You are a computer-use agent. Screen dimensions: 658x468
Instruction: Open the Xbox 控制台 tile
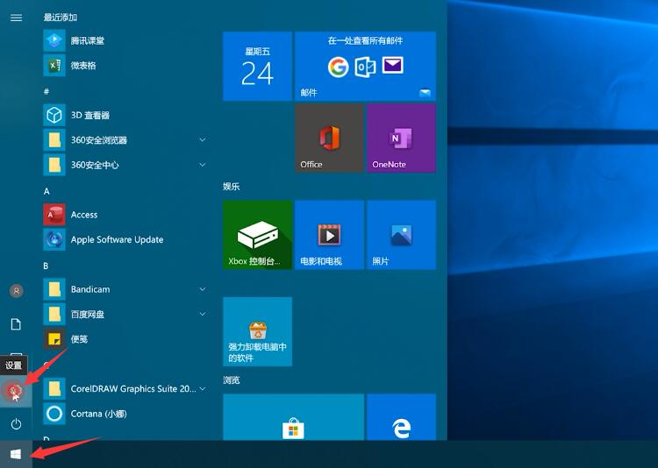257,235
